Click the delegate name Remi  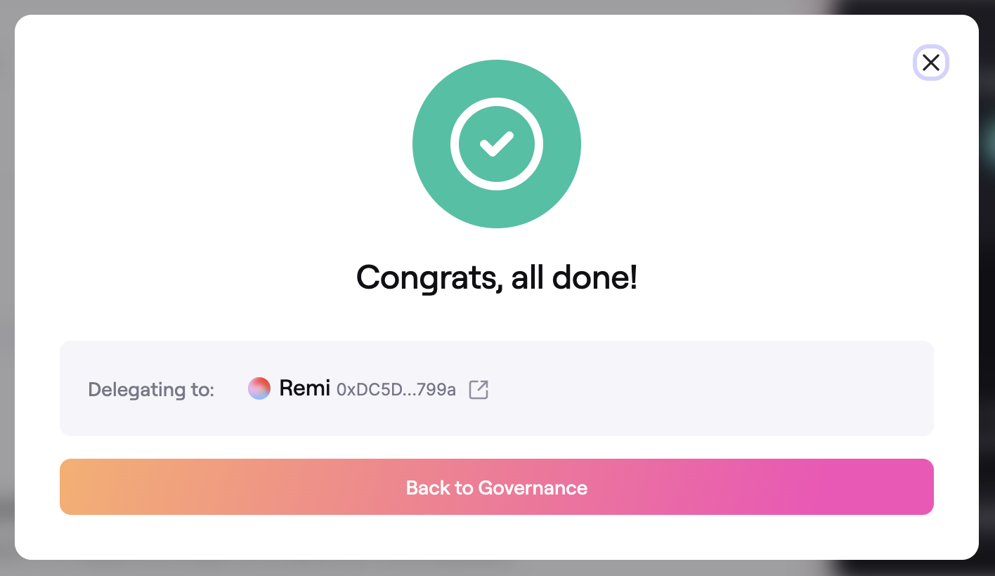coord(304,388)
